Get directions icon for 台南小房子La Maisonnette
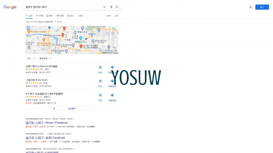 [112, 67]
